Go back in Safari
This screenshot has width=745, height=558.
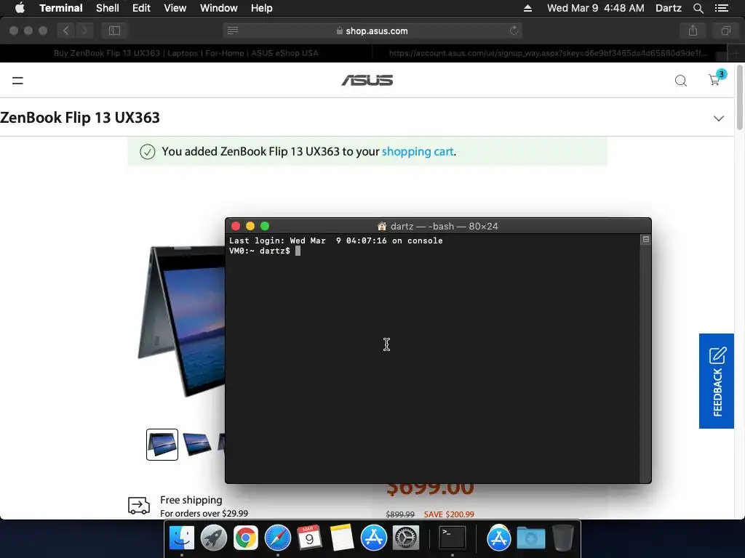coord(66,31)
